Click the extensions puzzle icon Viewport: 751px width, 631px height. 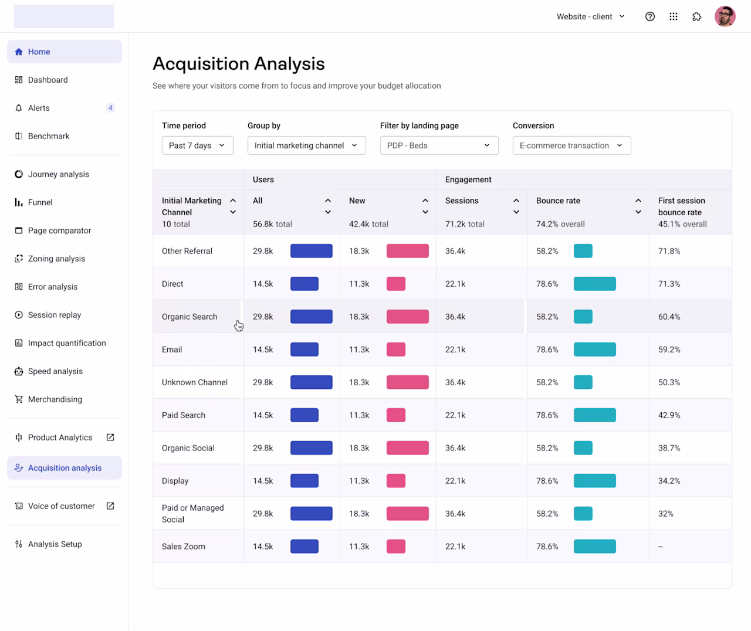pyautogui.click(x=697, y=16)
